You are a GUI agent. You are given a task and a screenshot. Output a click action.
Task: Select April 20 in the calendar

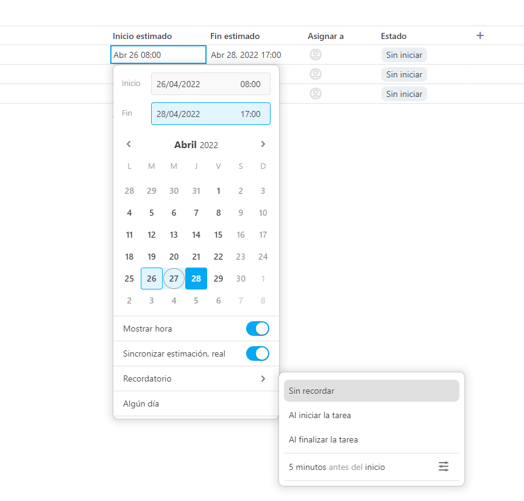(174, 257)
